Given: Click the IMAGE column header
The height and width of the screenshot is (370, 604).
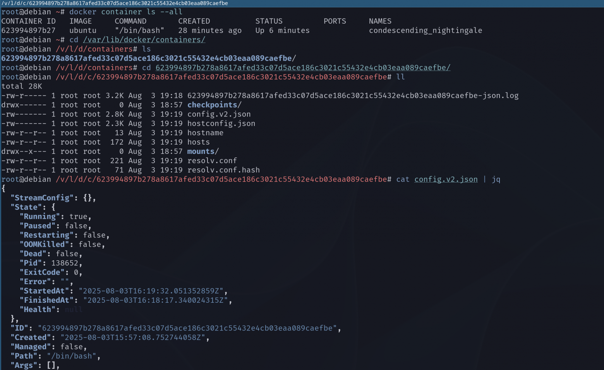Looking at the screenshot, I should 81,21.
